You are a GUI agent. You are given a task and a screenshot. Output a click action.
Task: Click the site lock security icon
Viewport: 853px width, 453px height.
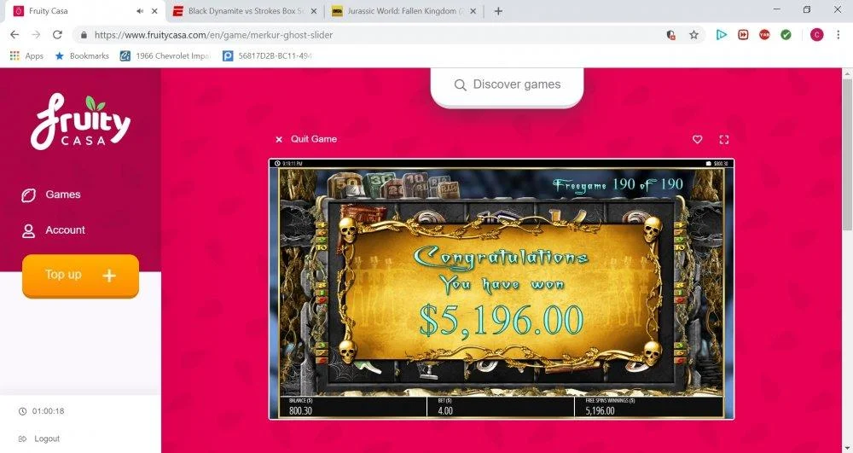point(84,35)
